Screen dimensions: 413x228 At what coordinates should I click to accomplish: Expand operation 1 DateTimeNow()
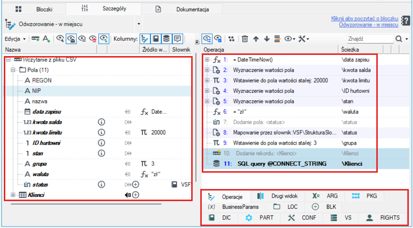(207, 60)
